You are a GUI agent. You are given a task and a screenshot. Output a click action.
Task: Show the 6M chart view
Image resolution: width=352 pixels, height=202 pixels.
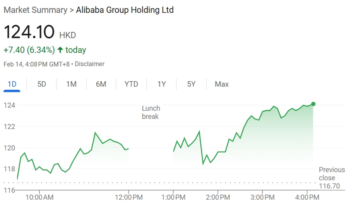(101, 84)
